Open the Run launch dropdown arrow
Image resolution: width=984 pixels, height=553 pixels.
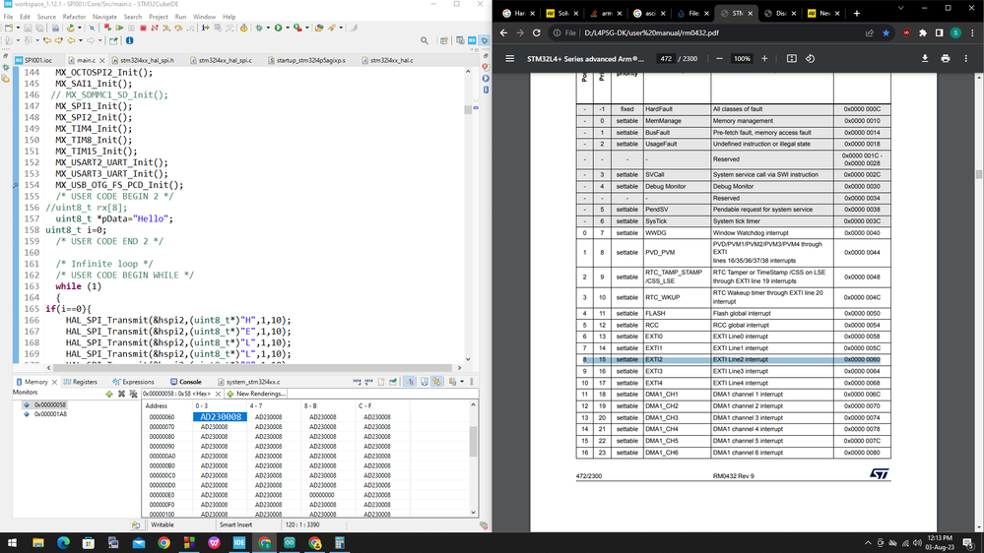click(x=288, y=28)
